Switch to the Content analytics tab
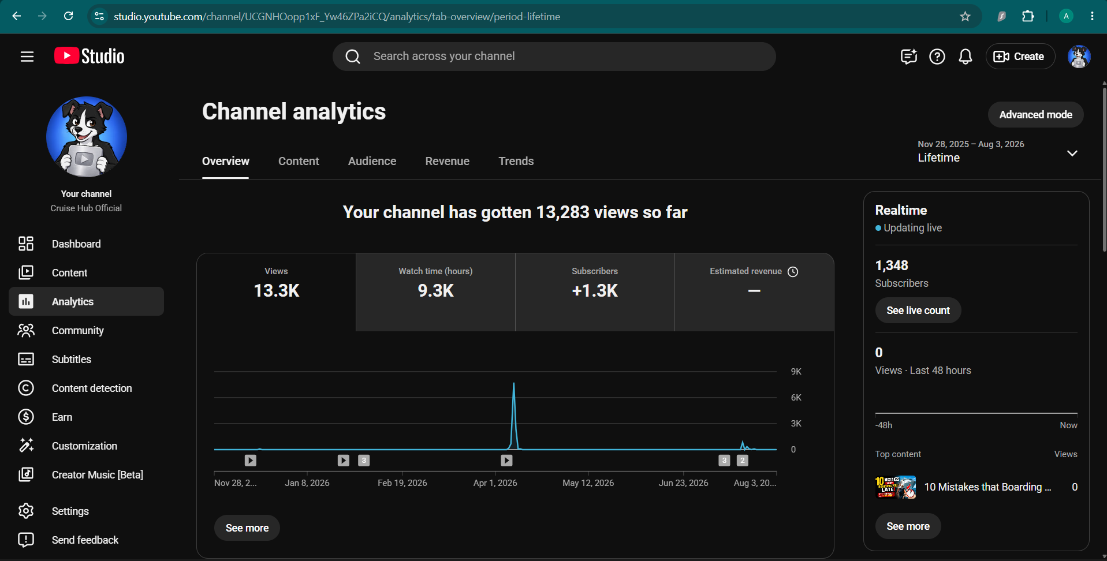 [x=299, y=161]
